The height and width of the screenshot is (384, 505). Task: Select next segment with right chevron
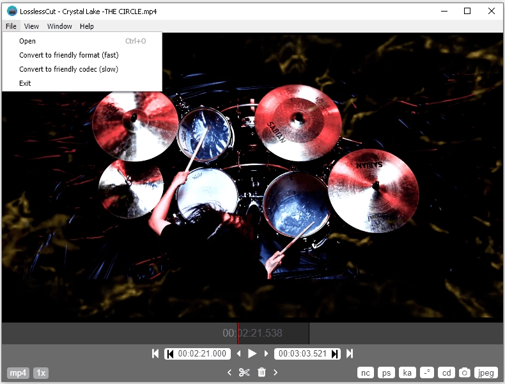(276, 372)
